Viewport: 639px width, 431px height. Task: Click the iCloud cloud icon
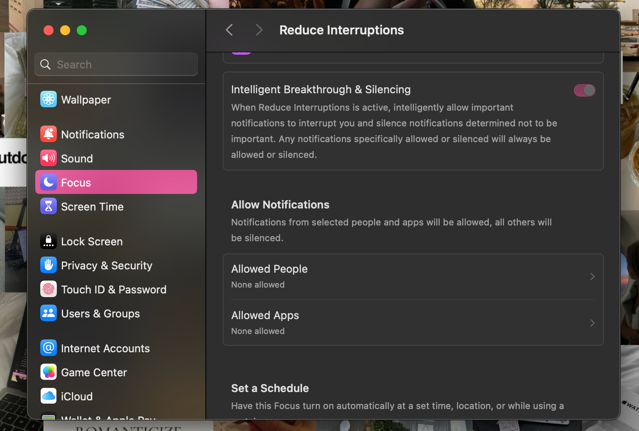(49, 396)
